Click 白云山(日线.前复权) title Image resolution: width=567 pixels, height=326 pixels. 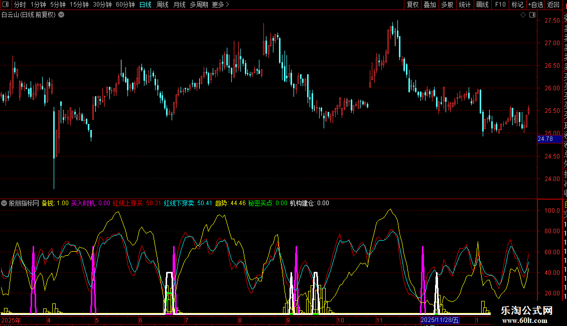pos(29,15)
